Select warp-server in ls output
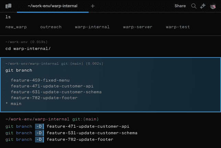 [138, 27]
